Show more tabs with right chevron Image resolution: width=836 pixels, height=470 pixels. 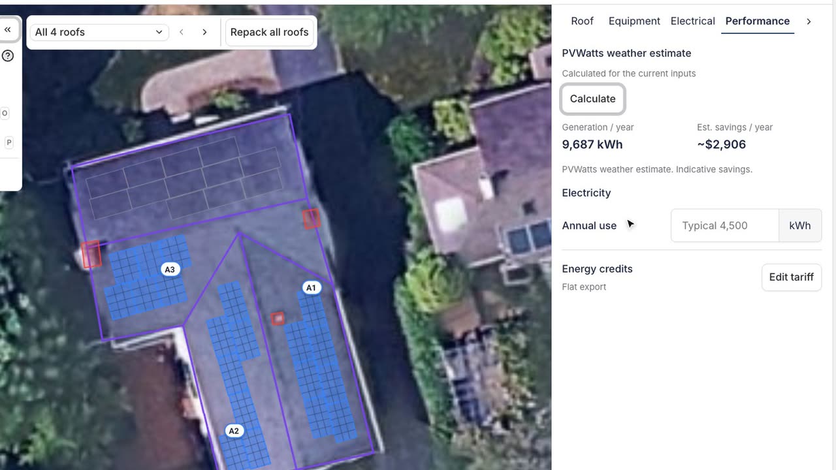tap(809, 22)
